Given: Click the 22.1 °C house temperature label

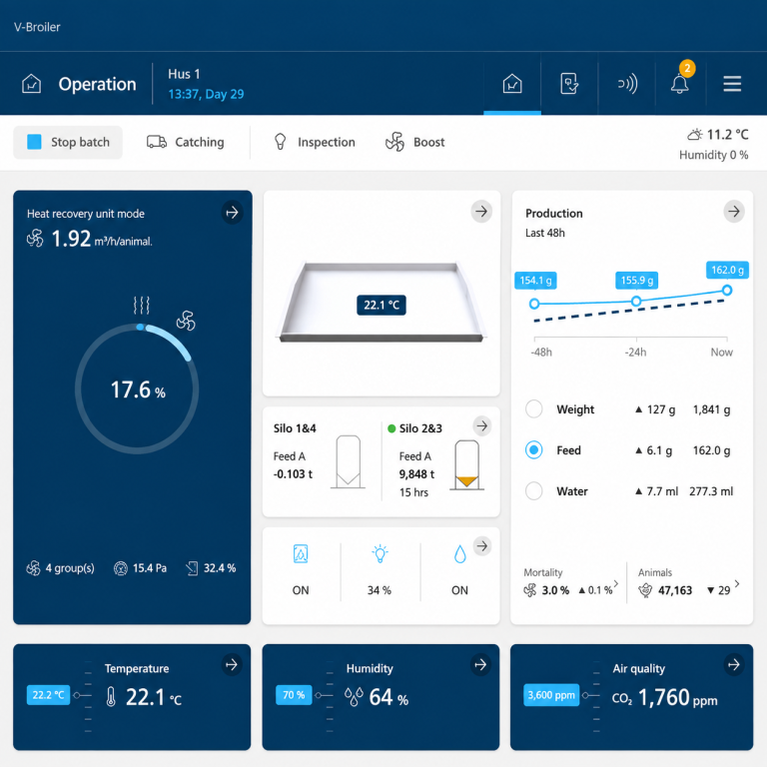Looking at the screenshot, I should click(x=382, y=306).
